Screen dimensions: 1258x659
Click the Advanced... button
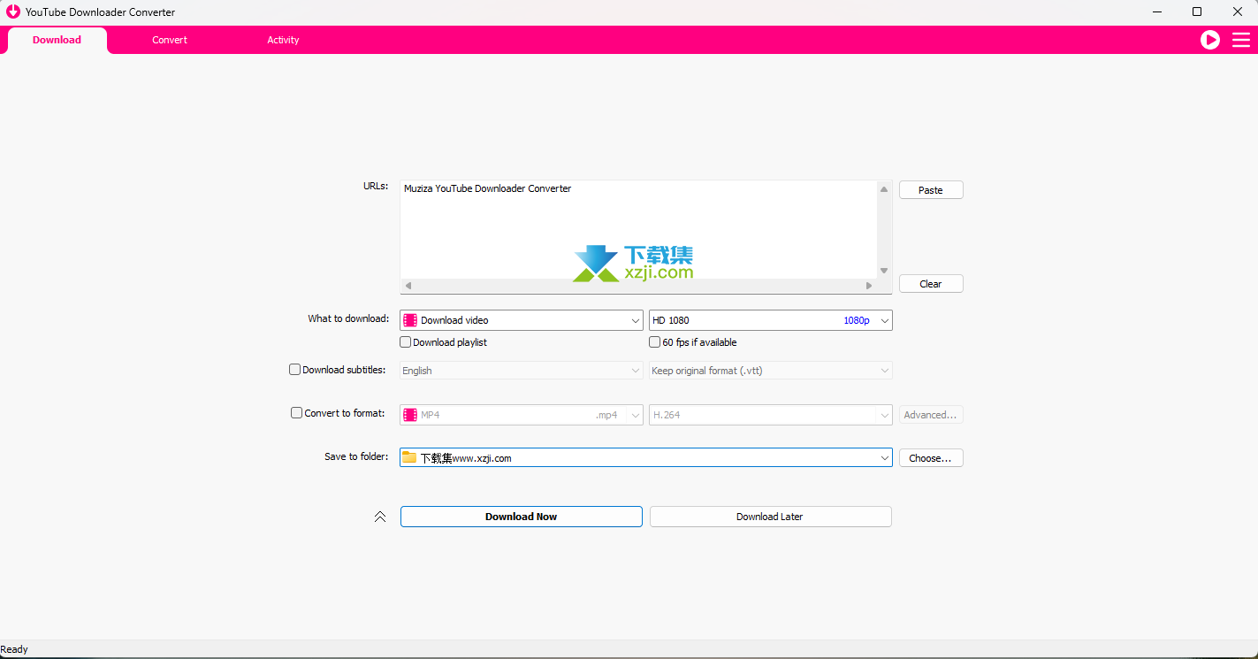[x=931, y=415]
